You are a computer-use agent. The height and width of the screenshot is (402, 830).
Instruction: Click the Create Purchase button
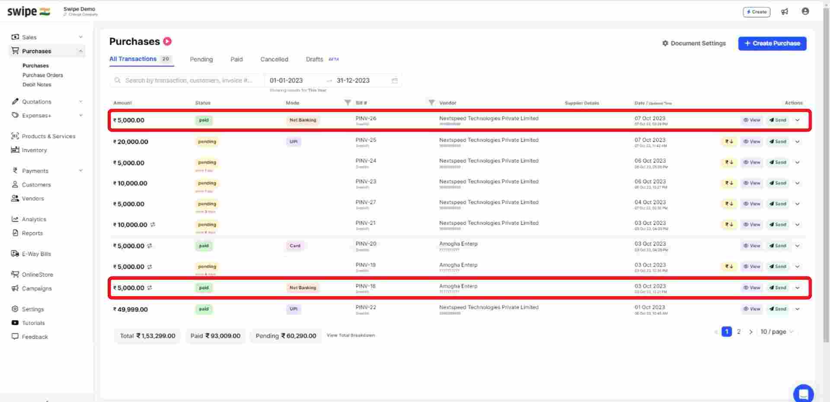[772, 43]
